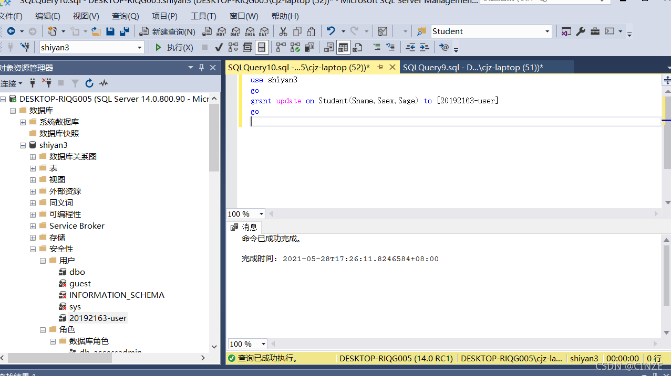Open the 编辑(E) menu
Viewport: 671px width, 376px height.
coord(48,16)
